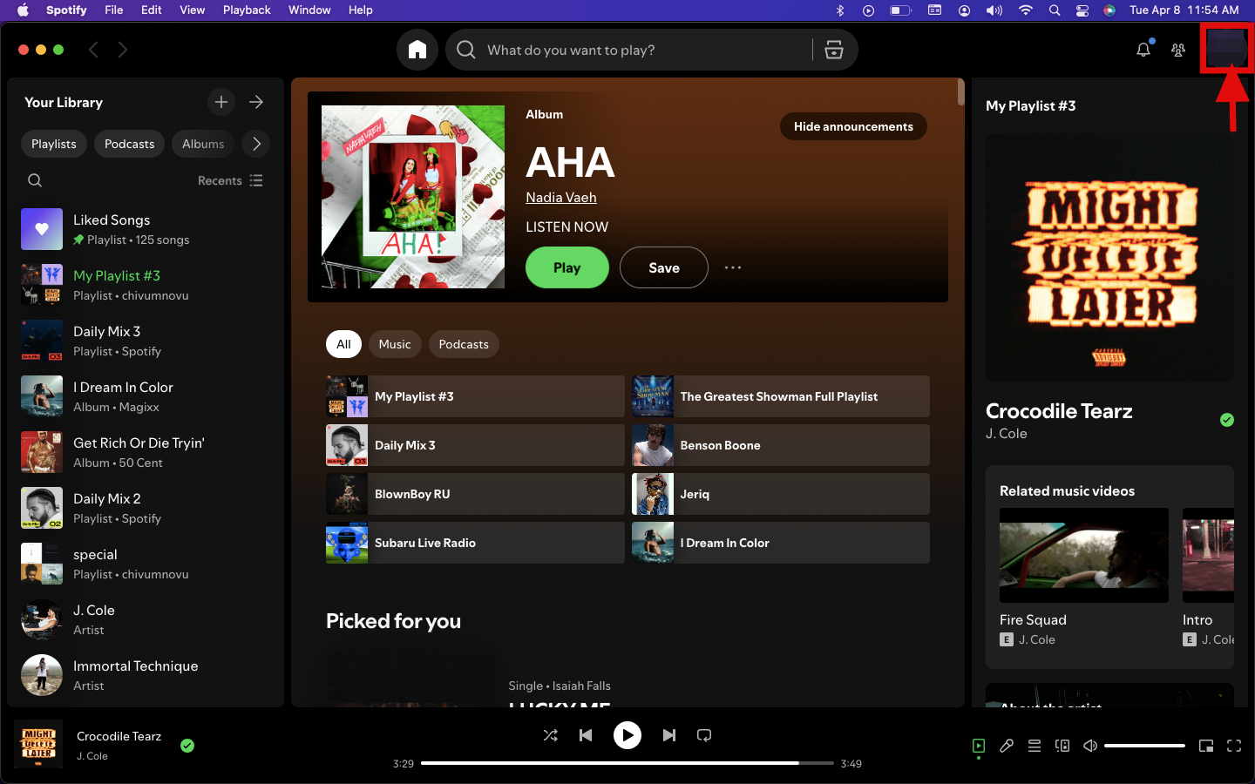Open the What's New notifications bell

(1143, 50)
